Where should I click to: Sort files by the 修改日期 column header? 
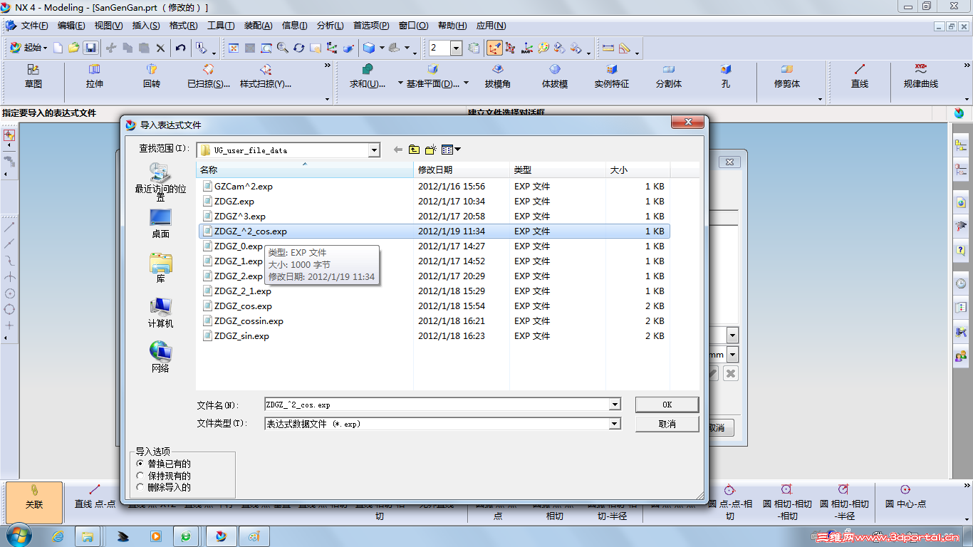[x=462, y=170]
